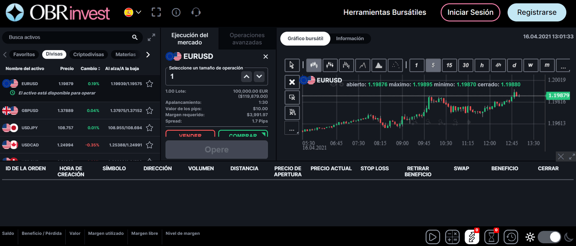Star the GBPUSD asset as favorite

pos(149,111)
